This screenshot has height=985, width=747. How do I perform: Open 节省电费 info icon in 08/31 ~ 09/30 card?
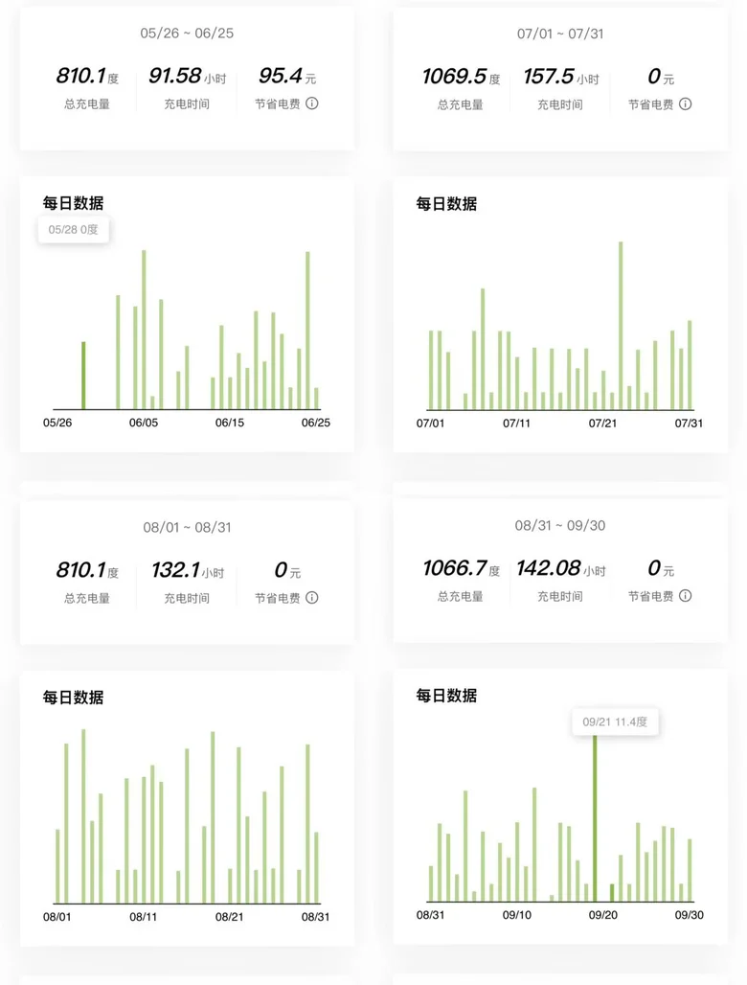tap(685, 596)
